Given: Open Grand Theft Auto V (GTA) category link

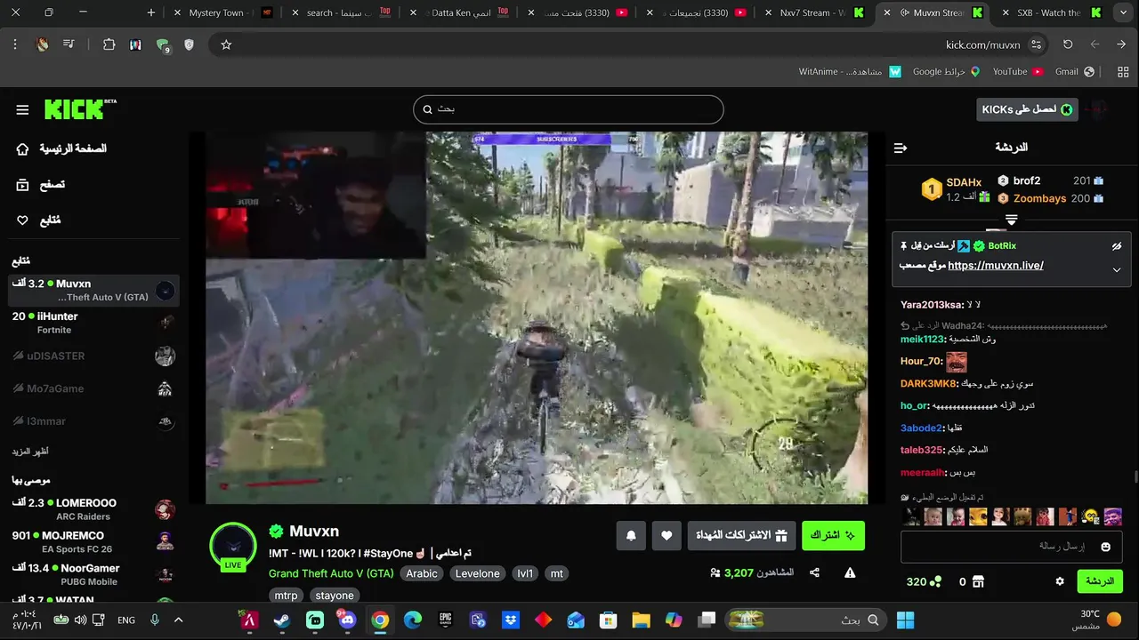Looking at the screenshot, I should (331, 573).
